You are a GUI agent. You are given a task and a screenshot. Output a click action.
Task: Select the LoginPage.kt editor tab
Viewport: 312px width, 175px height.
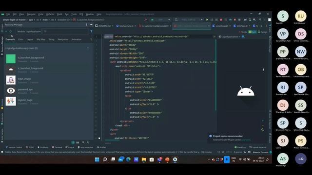pos(221,26)
